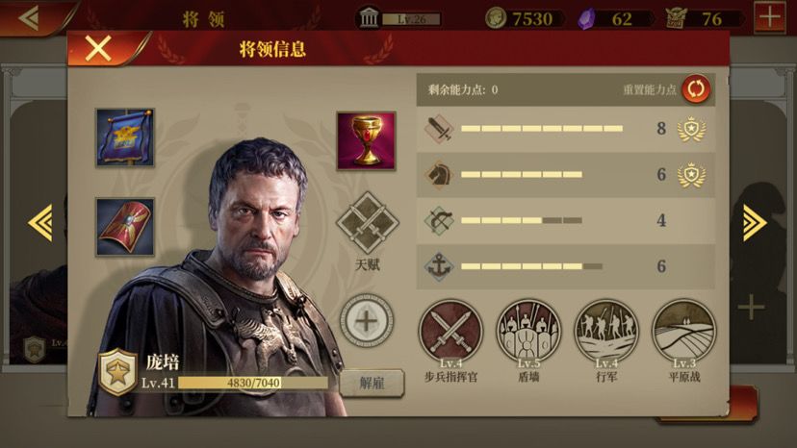Click the back arrow in top bar
This screenshot has height=448, width=797.
29,17
